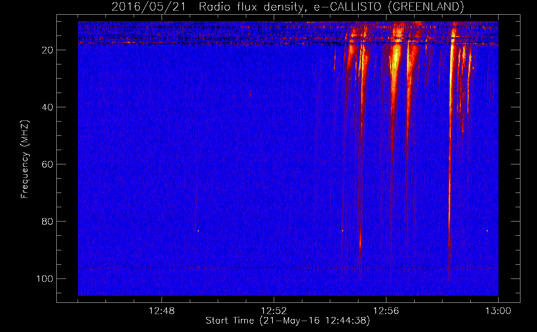Click the plot title mentioning e-CALLISTO (GREENLAND)
Image resolution: width=537 pixels, height=332 pixels.
coord(287,7)
